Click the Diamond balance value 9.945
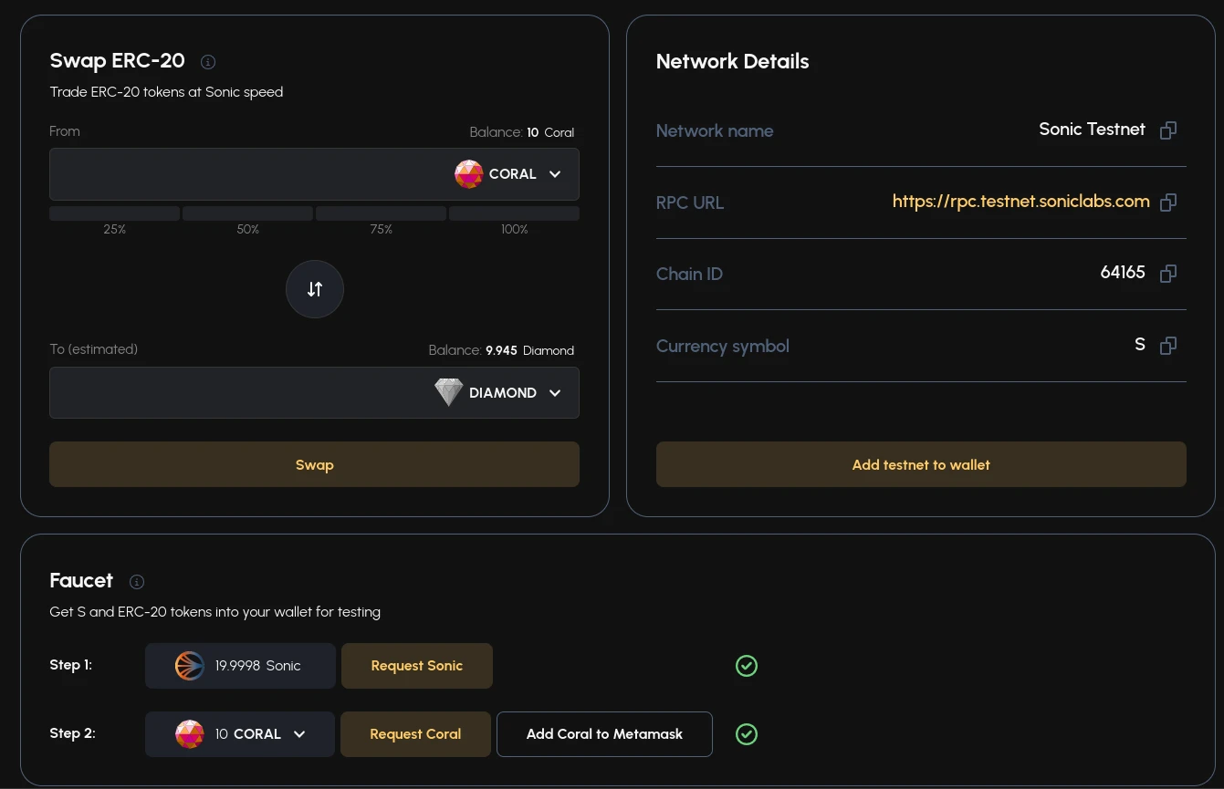 click(x=502, y=350)
